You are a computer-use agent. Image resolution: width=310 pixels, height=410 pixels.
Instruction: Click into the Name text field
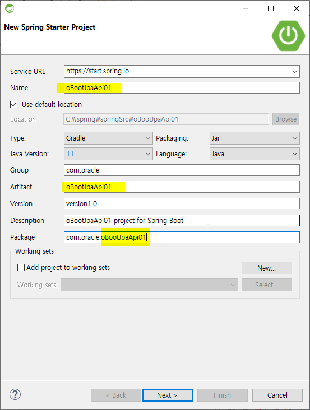(182, 87)
